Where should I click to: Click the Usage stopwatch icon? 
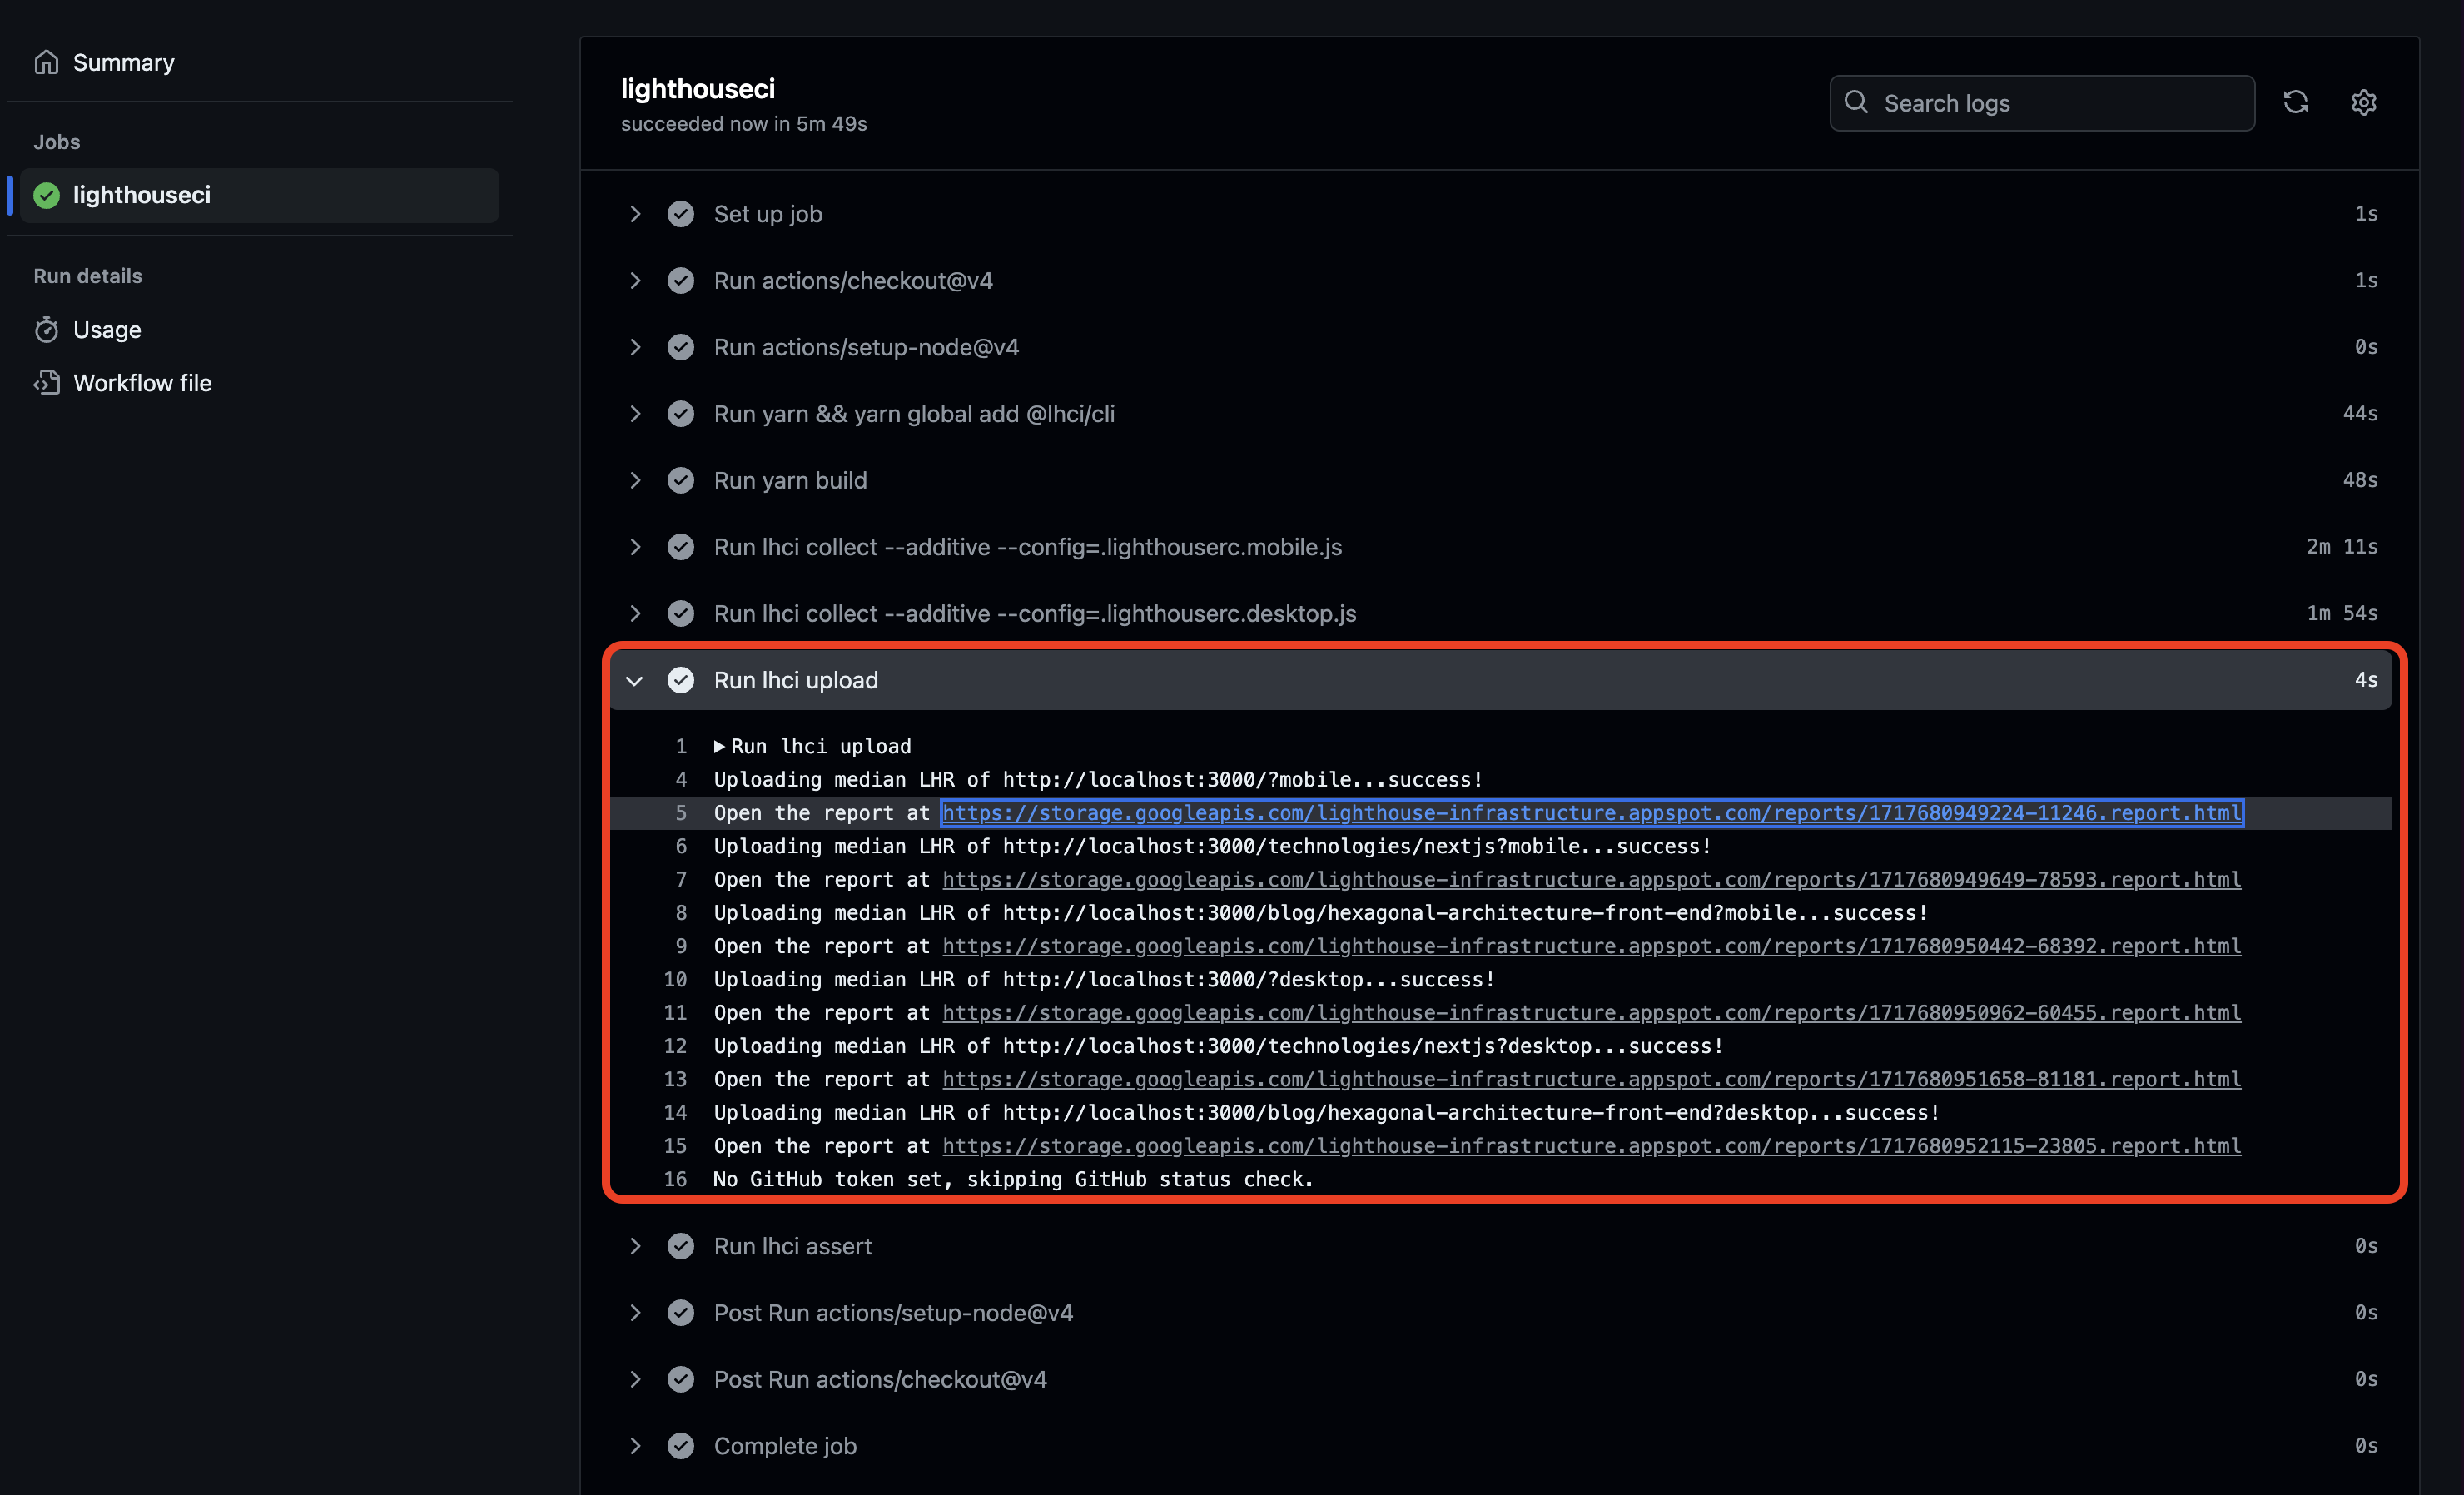point(46,330)
